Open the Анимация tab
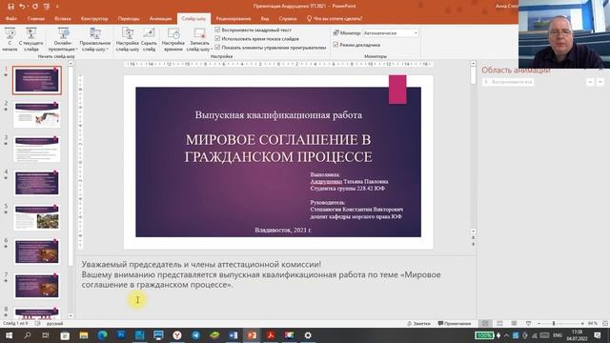Screen dimensions: 610x343 [160, 18]
